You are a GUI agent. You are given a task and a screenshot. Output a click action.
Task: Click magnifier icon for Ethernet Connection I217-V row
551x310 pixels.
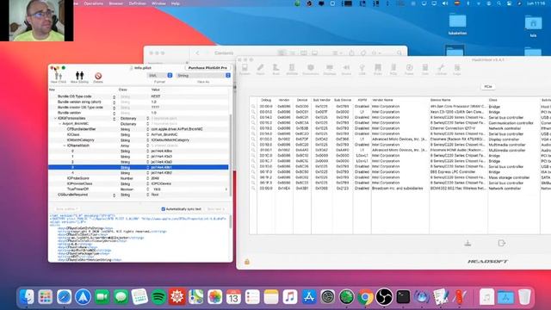(253, 128)
